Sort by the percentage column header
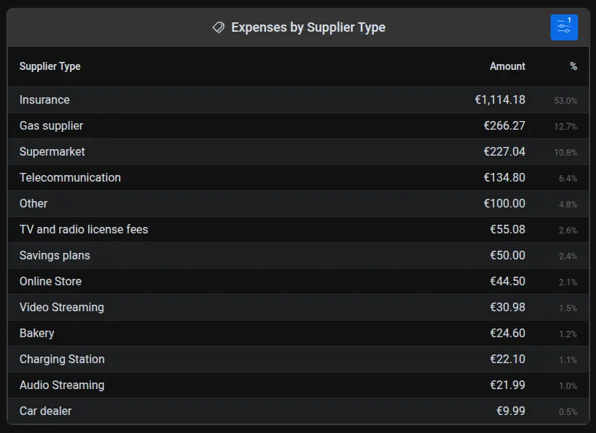The image size is (596, 433). (x=573, y=66)
